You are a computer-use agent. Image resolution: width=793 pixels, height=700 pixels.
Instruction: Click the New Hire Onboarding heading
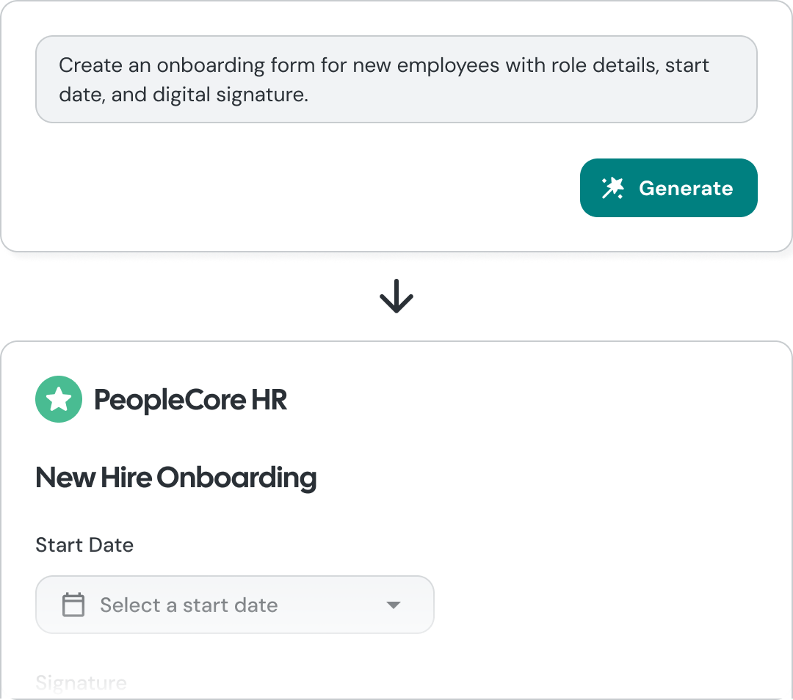(x=176, y=478)
